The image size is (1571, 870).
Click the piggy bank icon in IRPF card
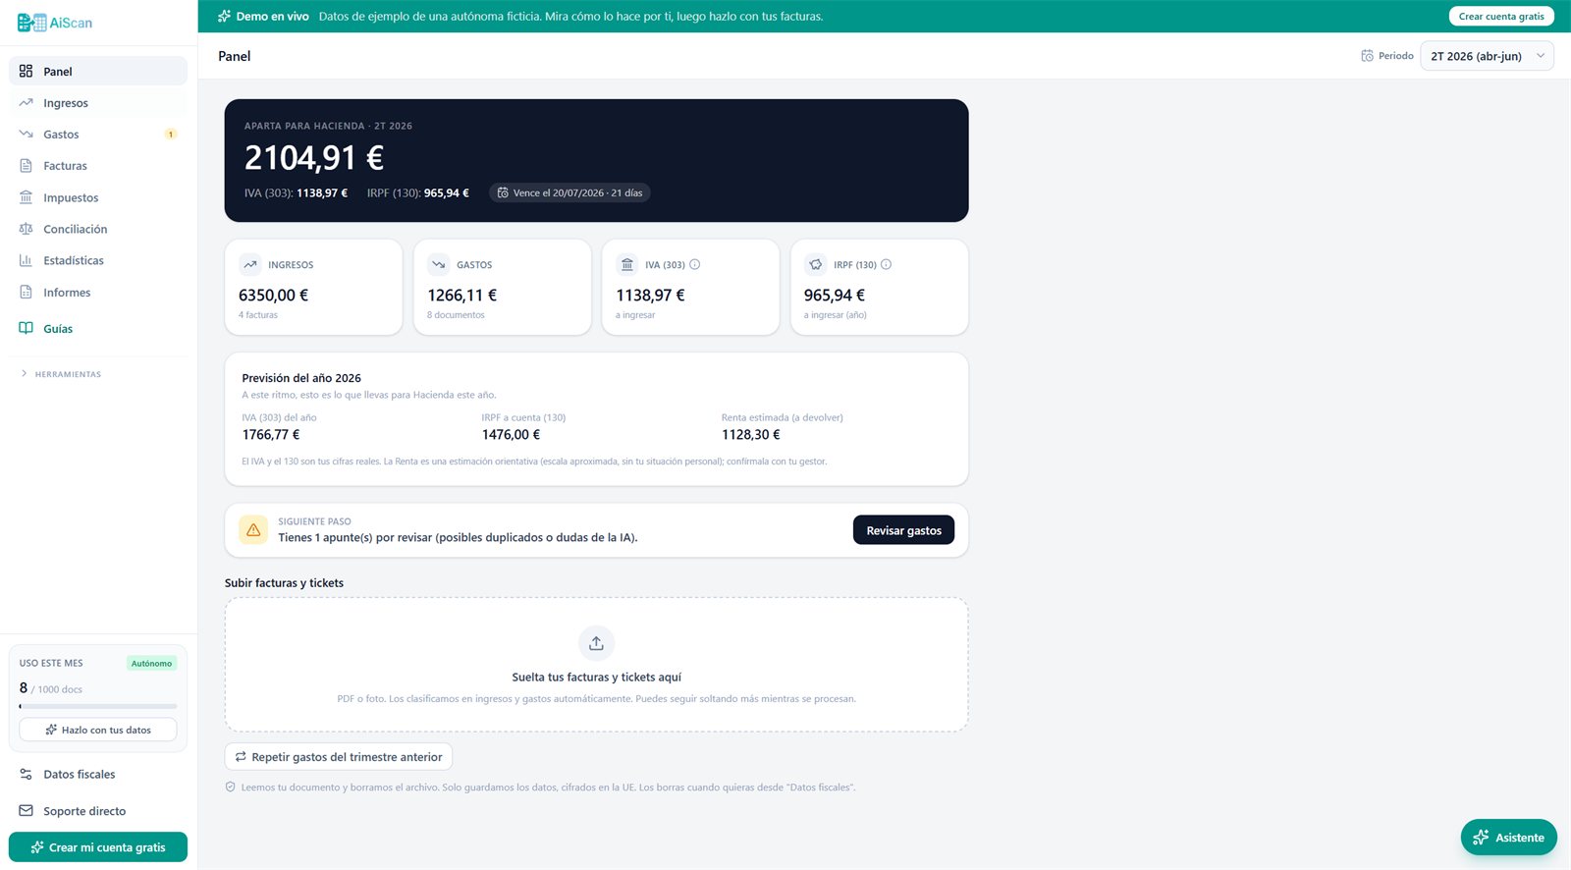point(816,264)
